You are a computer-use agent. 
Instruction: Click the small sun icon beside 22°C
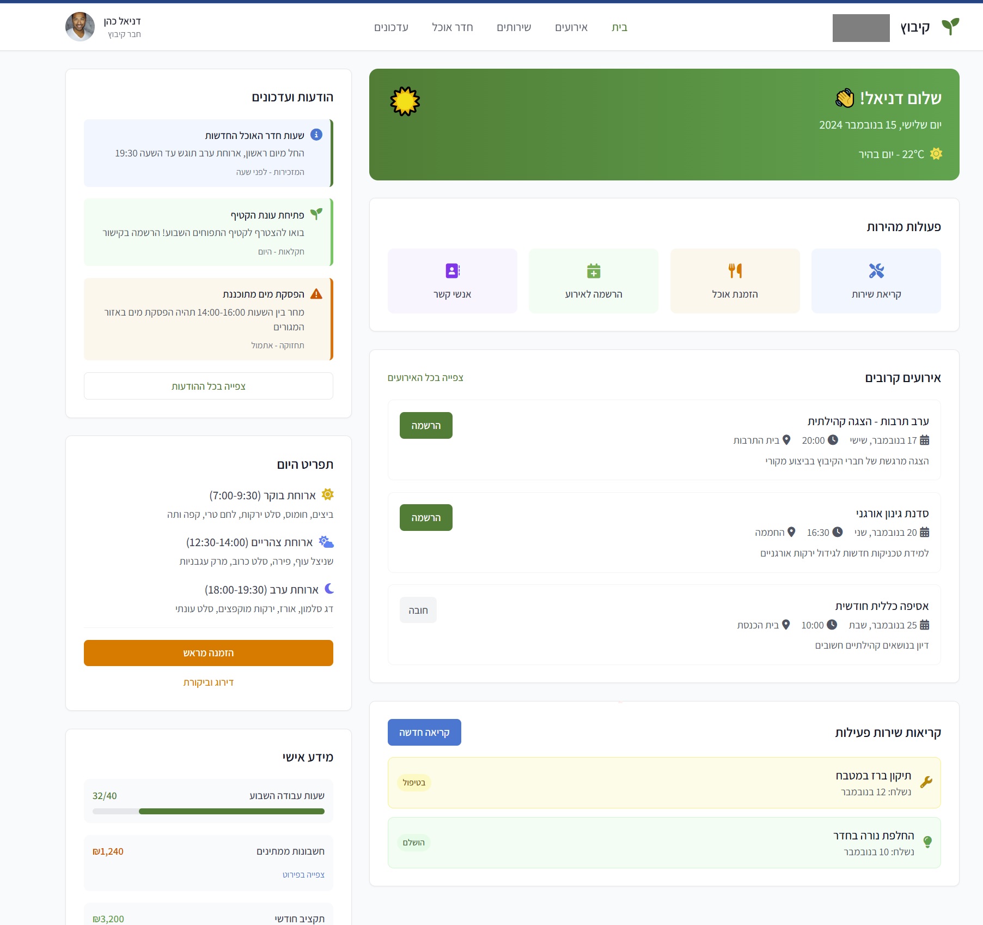(936, 154)
